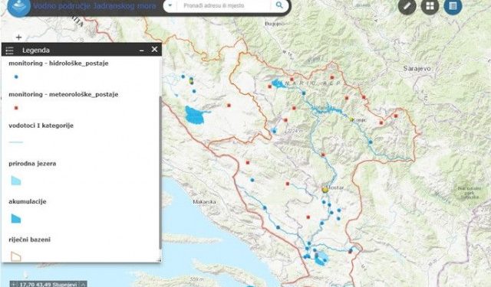Click the resize handle of the Legenda panel
The image size is (491, 287).
(x=160, y=259)
